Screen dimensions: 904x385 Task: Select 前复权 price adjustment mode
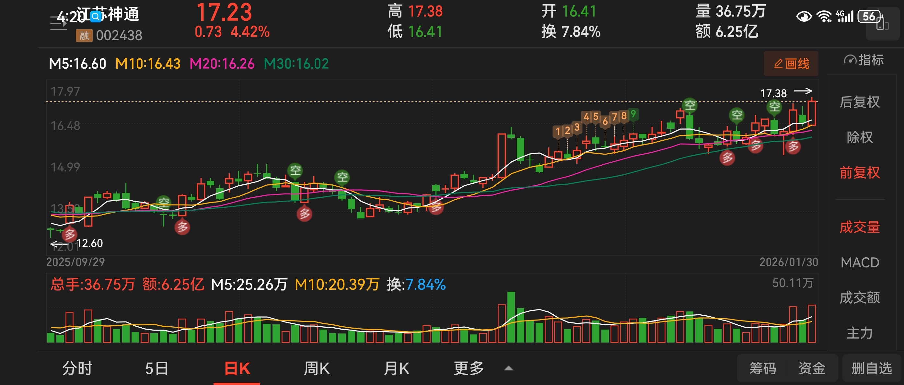859,173
